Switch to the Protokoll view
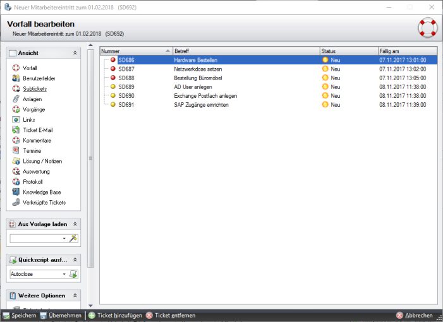This screenshot has width=443, height=322. (x=33, y=182)
